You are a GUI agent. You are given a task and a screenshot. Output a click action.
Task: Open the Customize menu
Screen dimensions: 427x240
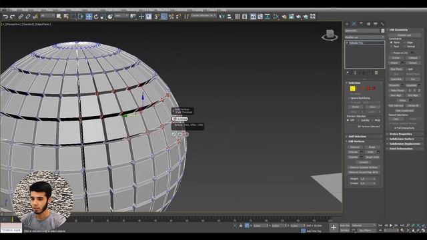(181, 10)
